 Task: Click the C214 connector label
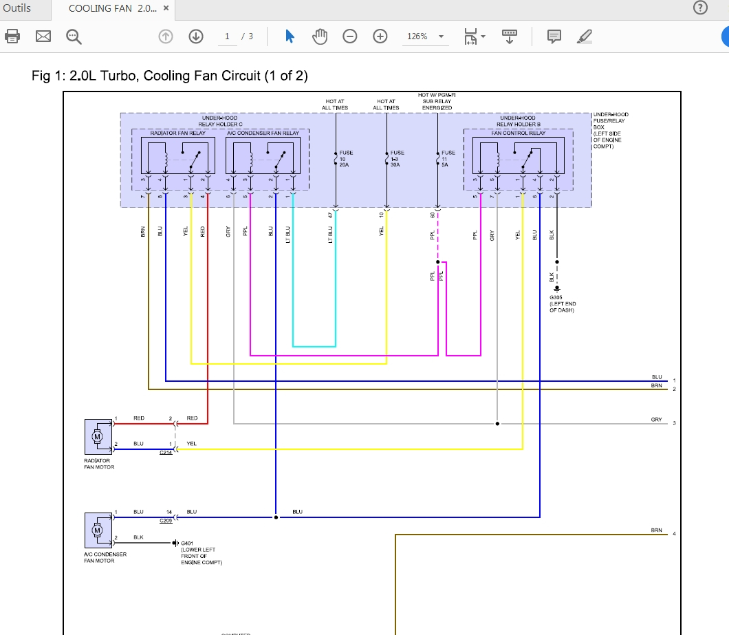(x=166, y=452)
